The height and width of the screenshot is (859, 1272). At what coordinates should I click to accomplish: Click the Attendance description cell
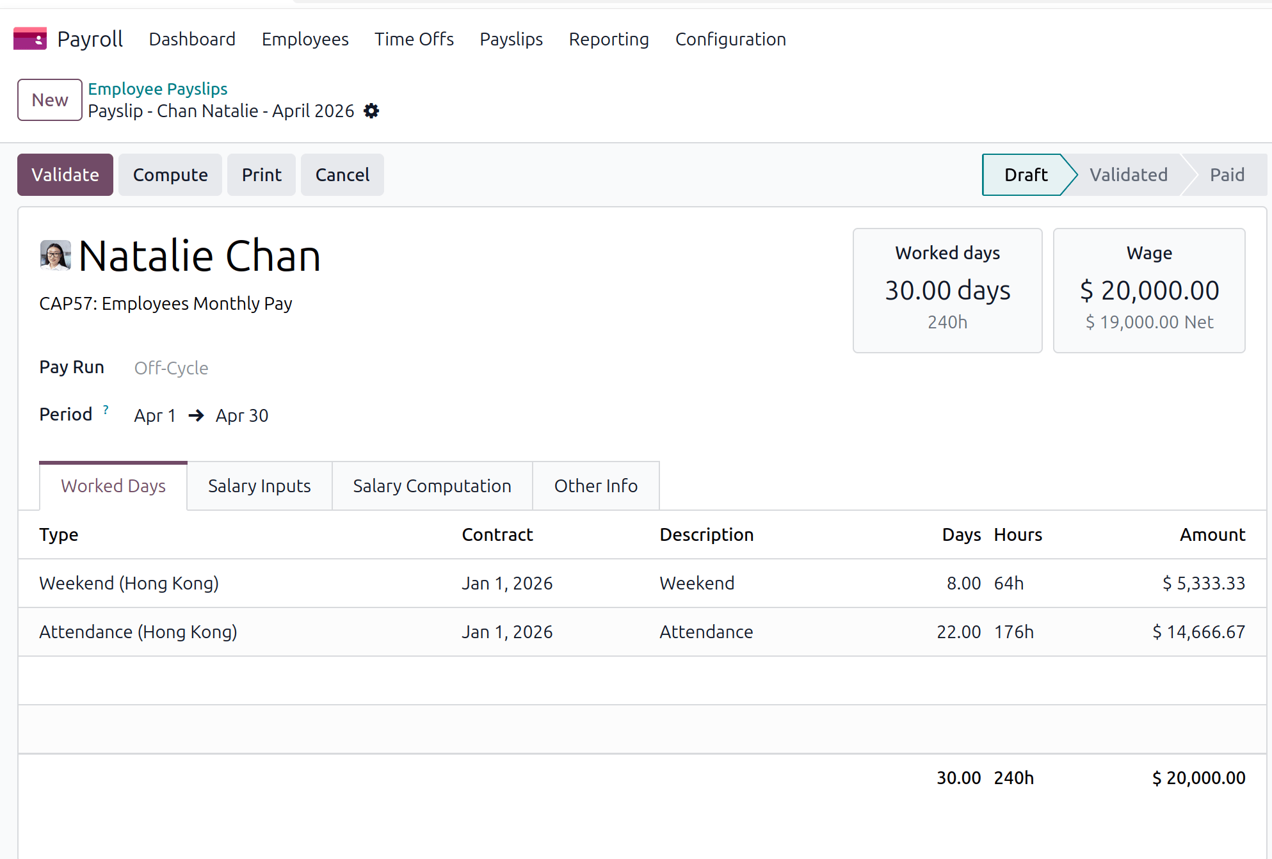[x=706, y=632]
